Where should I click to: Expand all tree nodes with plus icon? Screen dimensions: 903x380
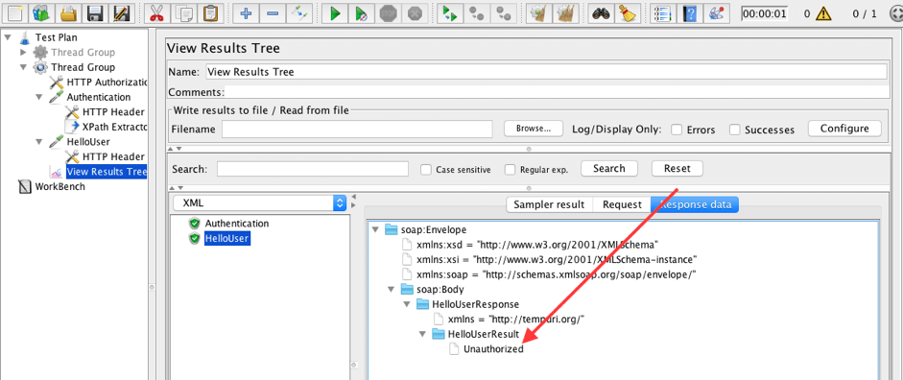(x=246, y=12)
